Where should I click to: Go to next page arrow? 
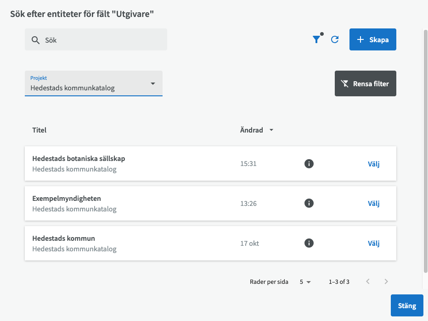pos(386,282)
